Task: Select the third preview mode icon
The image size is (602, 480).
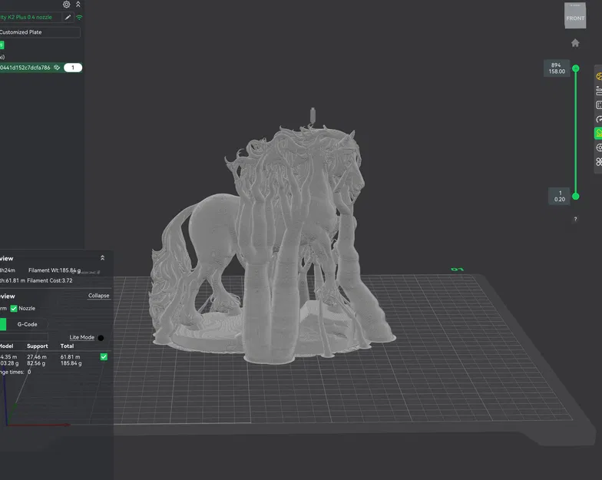Action: [599, 104]
